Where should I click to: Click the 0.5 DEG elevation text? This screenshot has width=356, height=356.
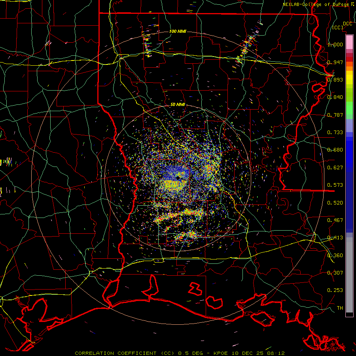[191, 353]
